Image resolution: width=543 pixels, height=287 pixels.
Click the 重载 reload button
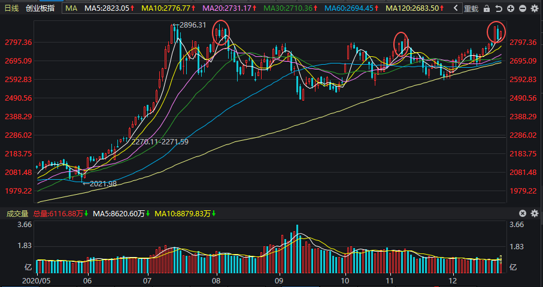pyautogui.click(x=471, y=8)
